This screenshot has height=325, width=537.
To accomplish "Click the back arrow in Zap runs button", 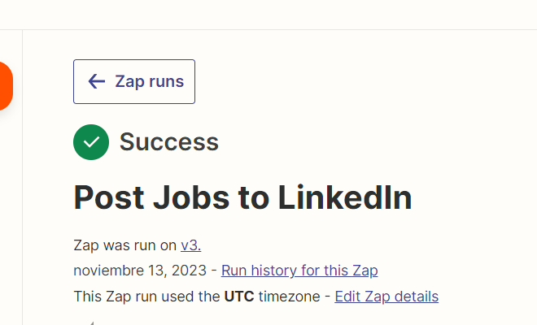I will (x=97, y=81).
